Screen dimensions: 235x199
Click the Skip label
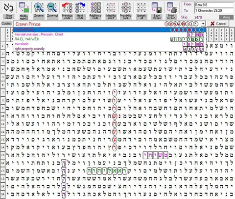[184, 17]
